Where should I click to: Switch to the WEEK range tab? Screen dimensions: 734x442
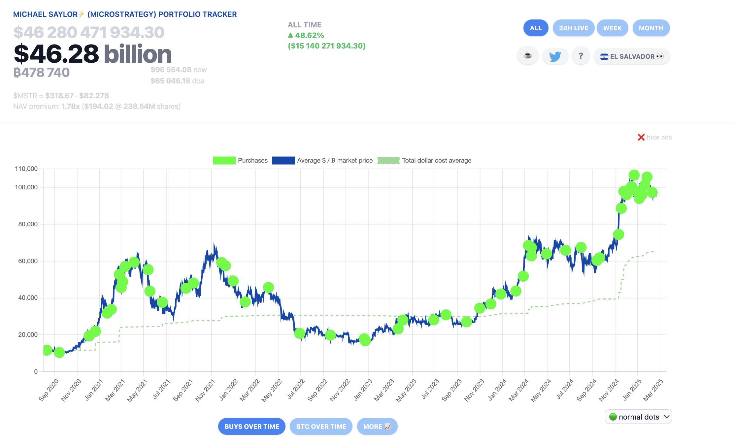pos(612,28)
